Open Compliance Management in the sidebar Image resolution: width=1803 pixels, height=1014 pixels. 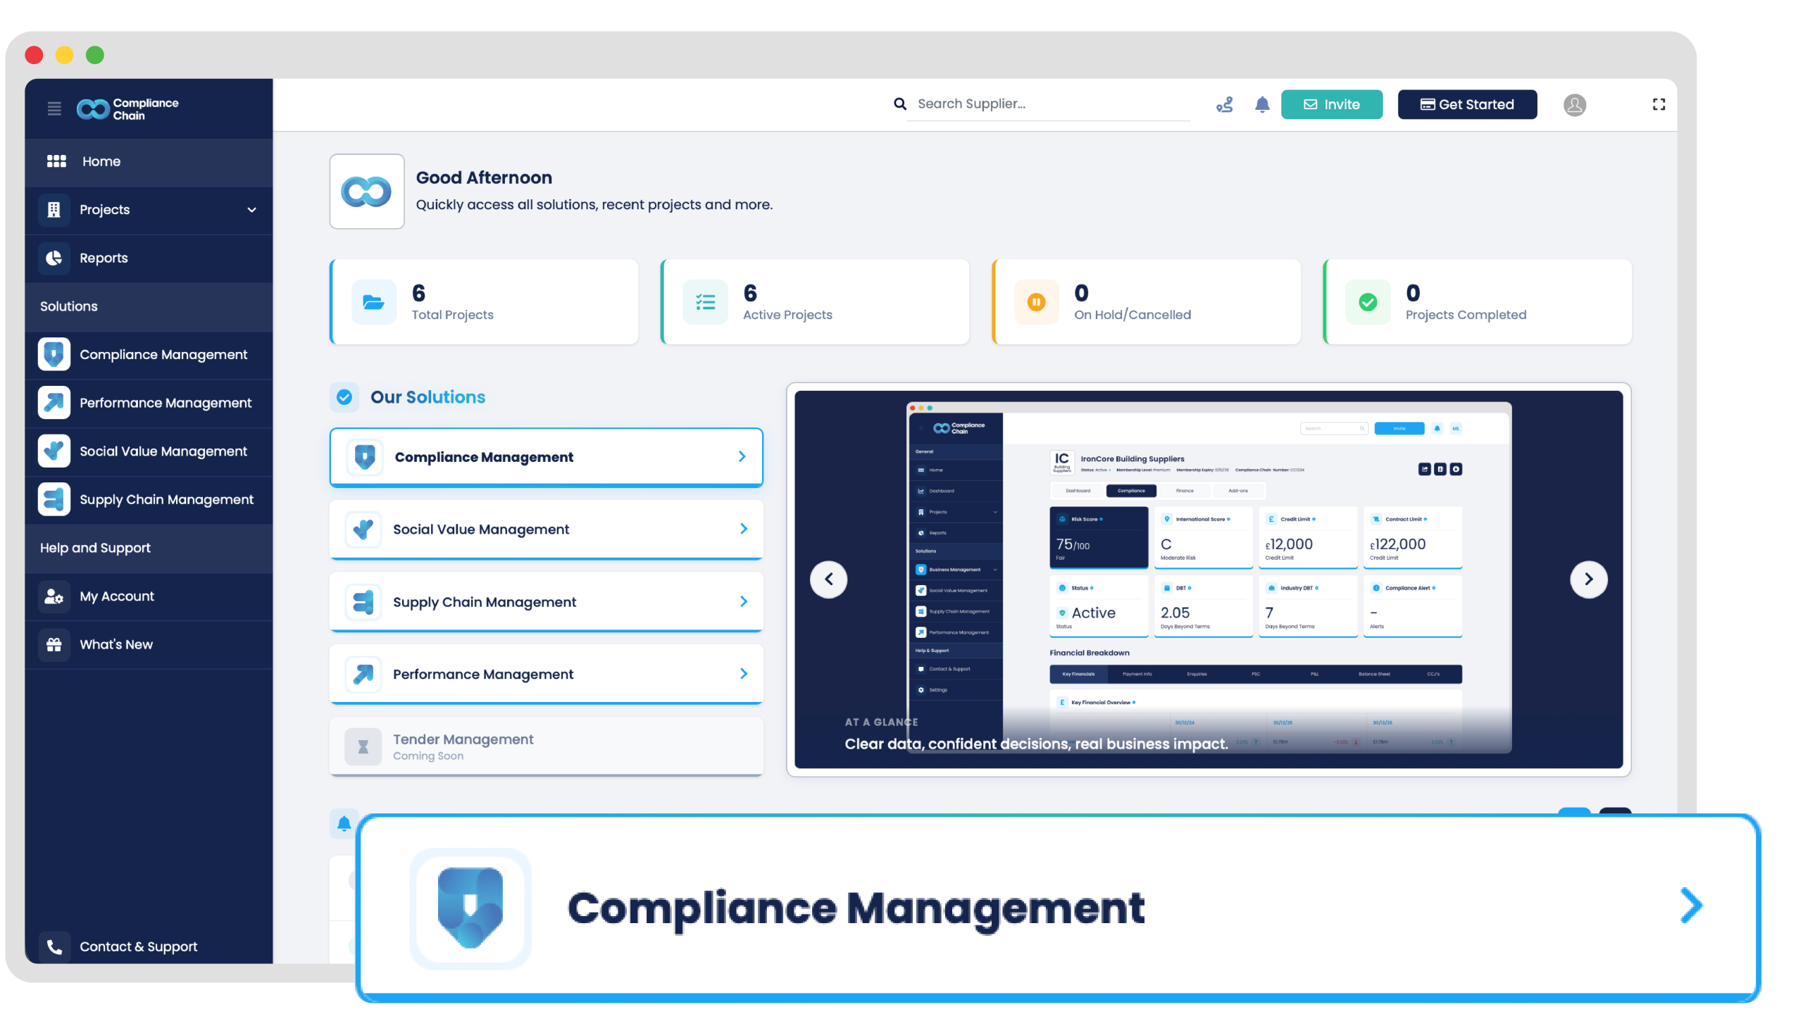(149, 354)
